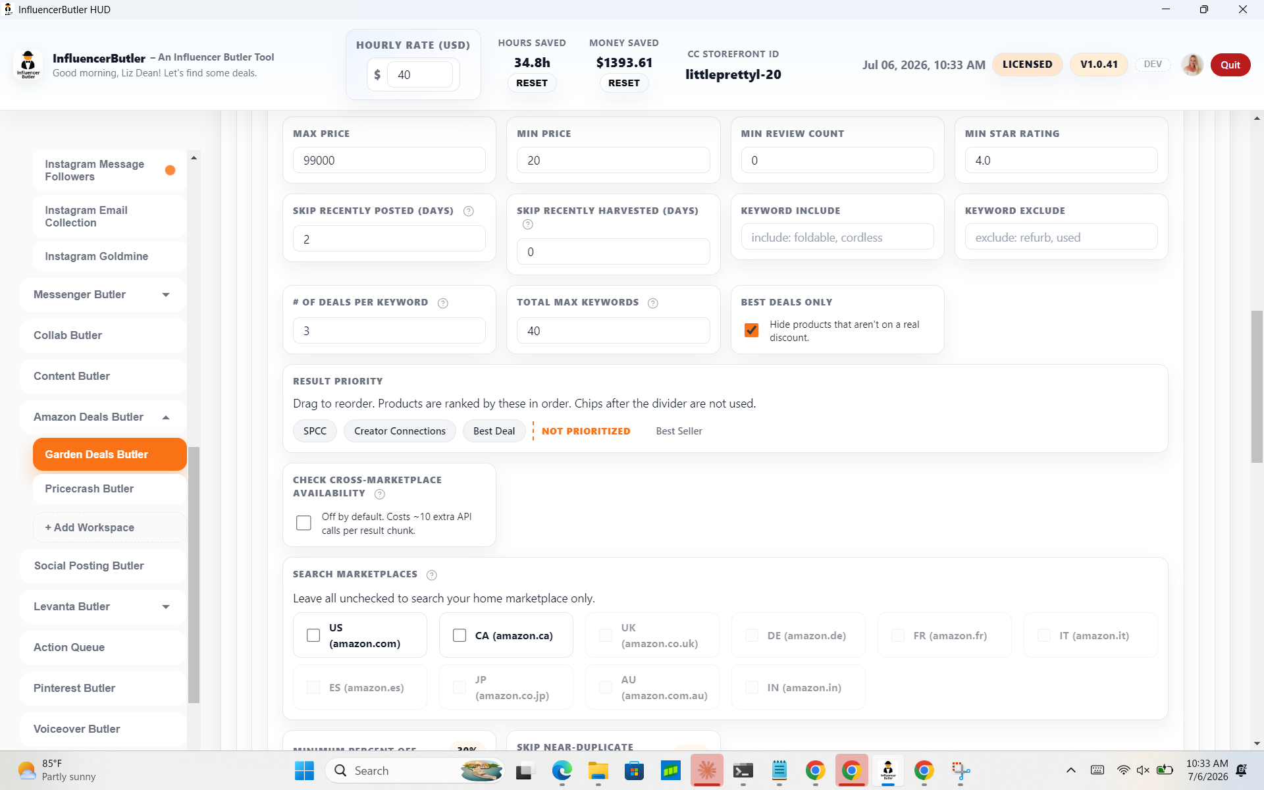Select the Best Deal priority chip
Viewport: 1264px width, 790px height.
[494, 431]
